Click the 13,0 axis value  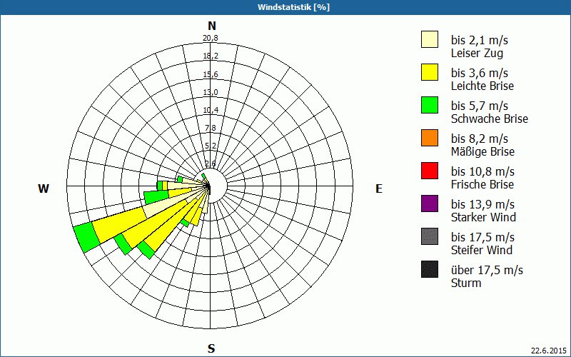(x=211, y=92)
